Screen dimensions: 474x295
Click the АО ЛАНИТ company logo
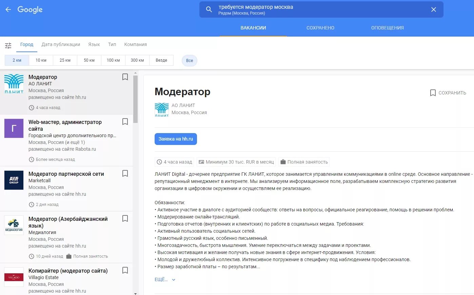coord(162,109)
